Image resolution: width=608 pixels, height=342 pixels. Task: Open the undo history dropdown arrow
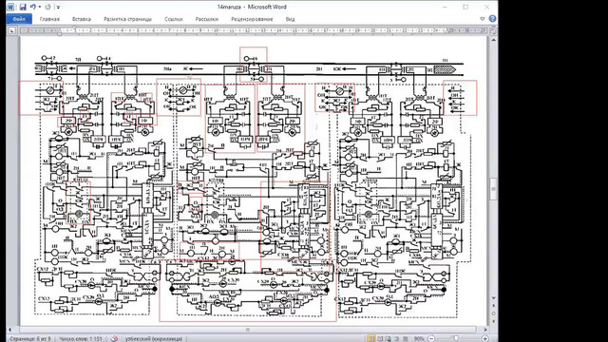click(x=40, y=7)
